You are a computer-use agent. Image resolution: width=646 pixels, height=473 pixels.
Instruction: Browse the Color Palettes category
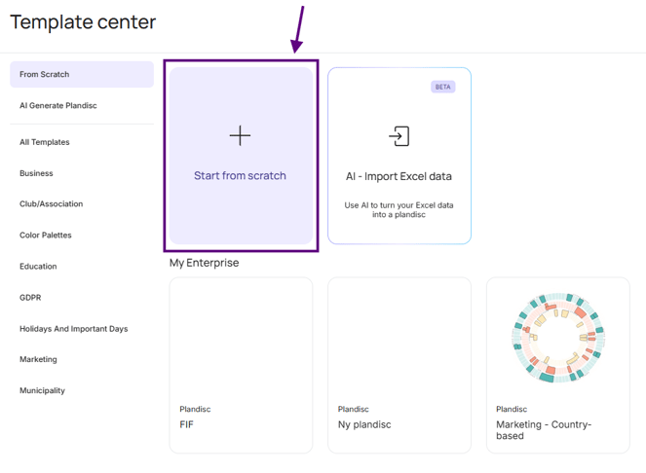tap(46, 236)
